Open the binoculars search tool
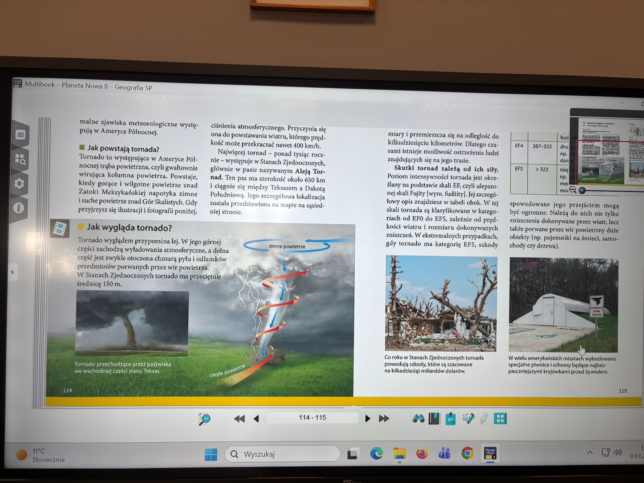 [418, 419]
